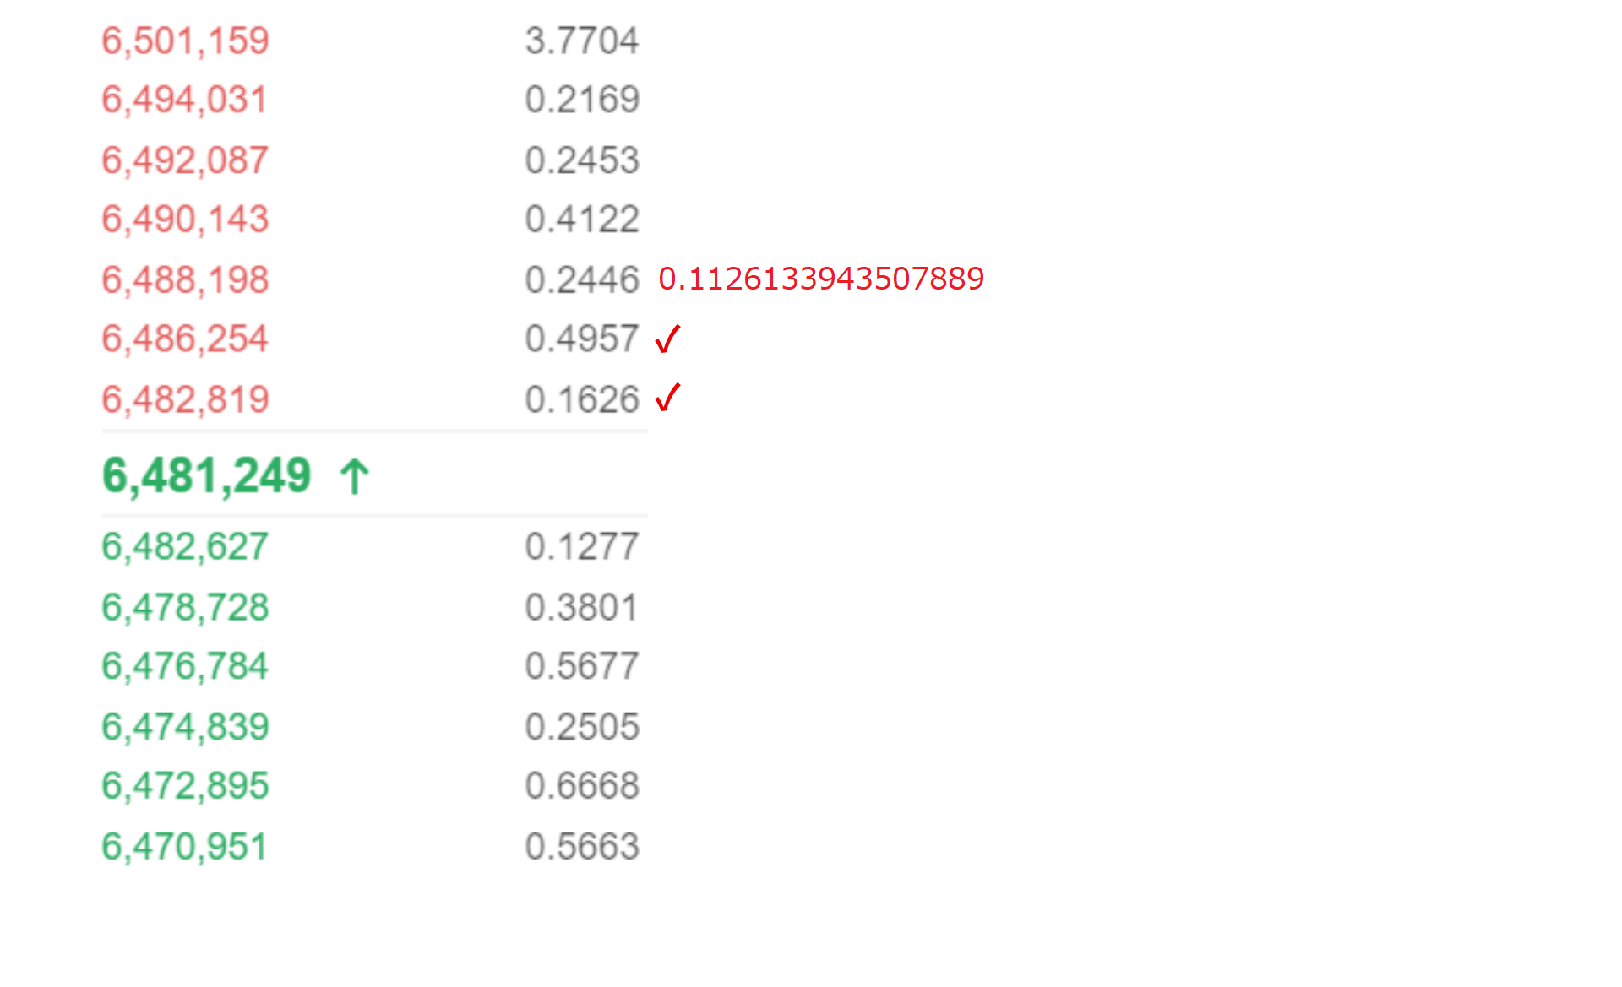Select the ask quantity 3.7704
This screenshot has width=1622, height=987.
click(x=582, y=41)
